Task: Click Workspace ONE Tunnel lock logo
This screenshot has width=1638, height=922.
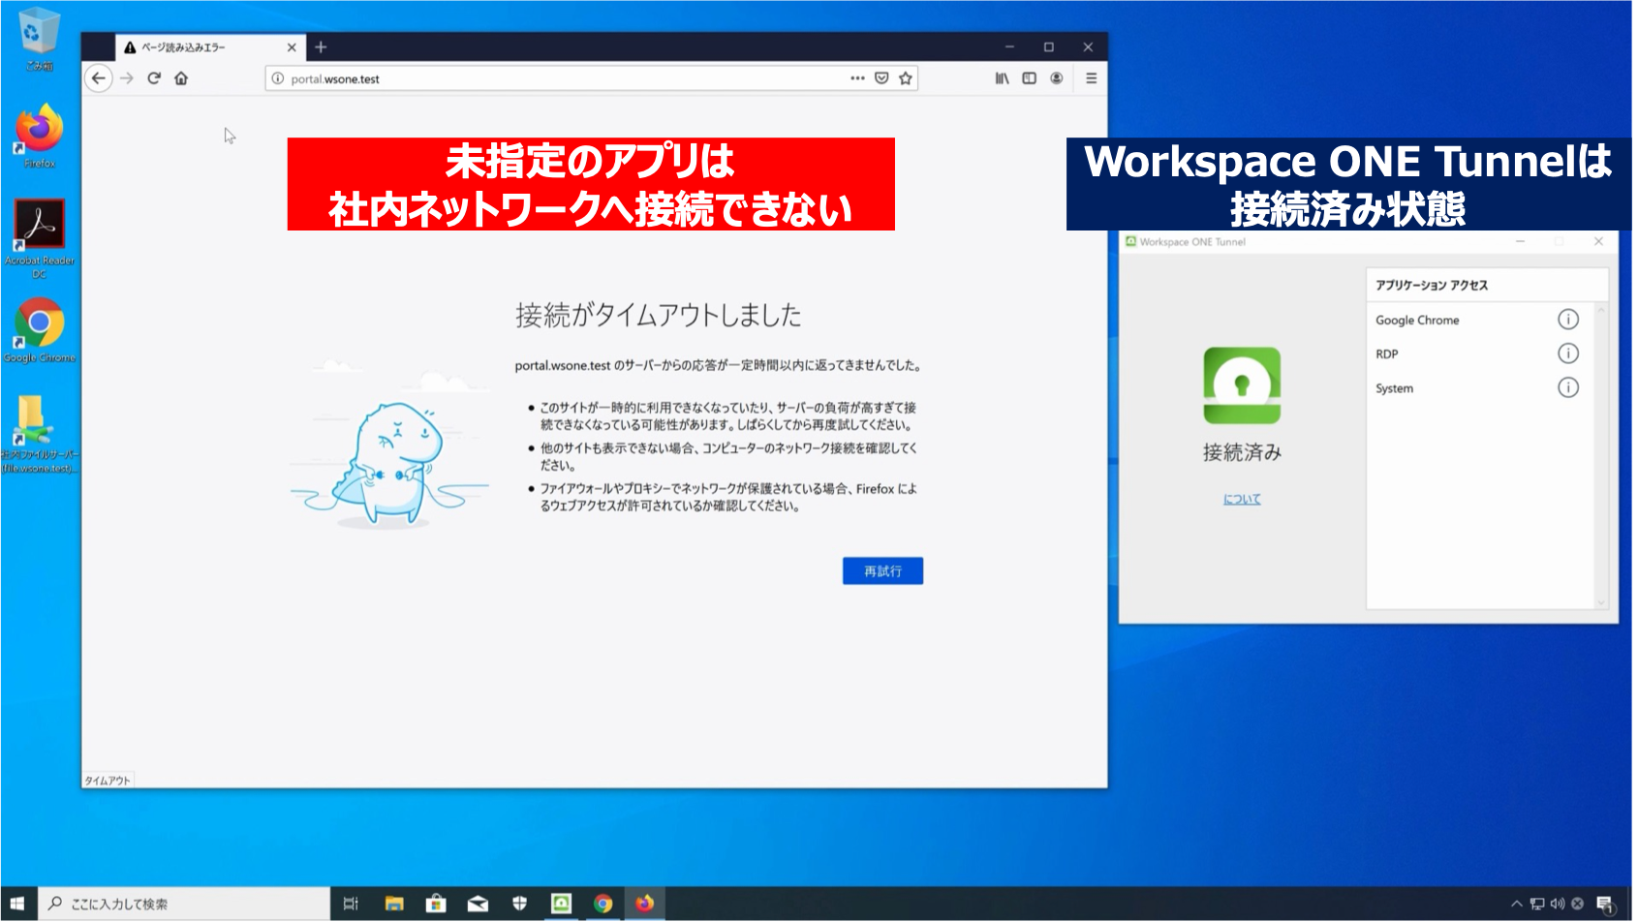Action: [1242, 385]
